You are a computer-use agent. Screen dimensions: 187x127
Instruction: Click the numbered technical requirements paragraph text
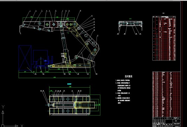coord(123,91)
